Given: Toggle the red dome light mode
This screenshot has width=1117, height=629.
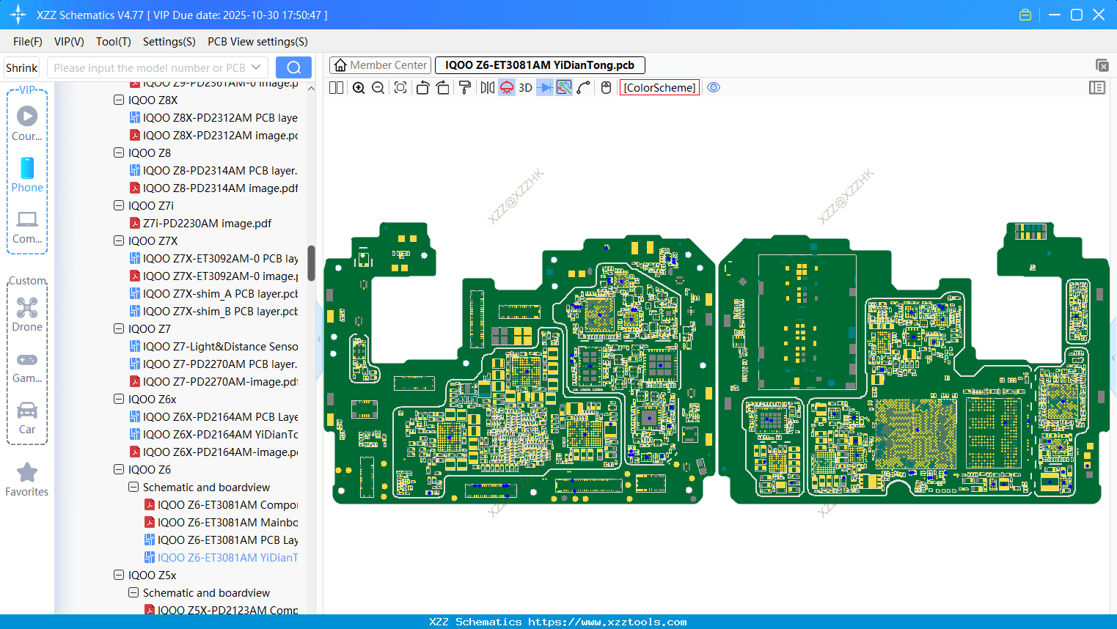Looking at the screenshot, I should click(x=507, y=88).
